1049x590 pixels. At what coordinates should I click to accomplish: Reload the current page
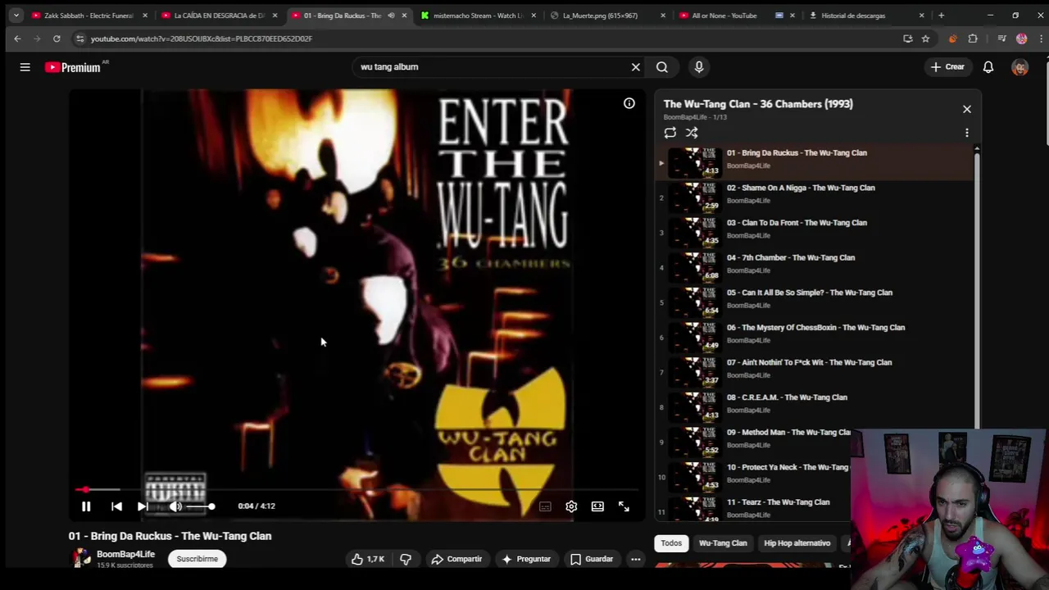click(x=57, y=39)
